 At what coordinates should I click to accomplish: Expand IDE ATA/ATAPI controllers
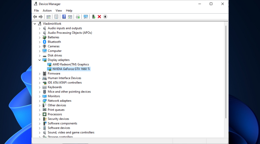pos(40,83)
